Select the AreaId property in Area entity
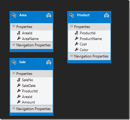 (x=27, y=33)
